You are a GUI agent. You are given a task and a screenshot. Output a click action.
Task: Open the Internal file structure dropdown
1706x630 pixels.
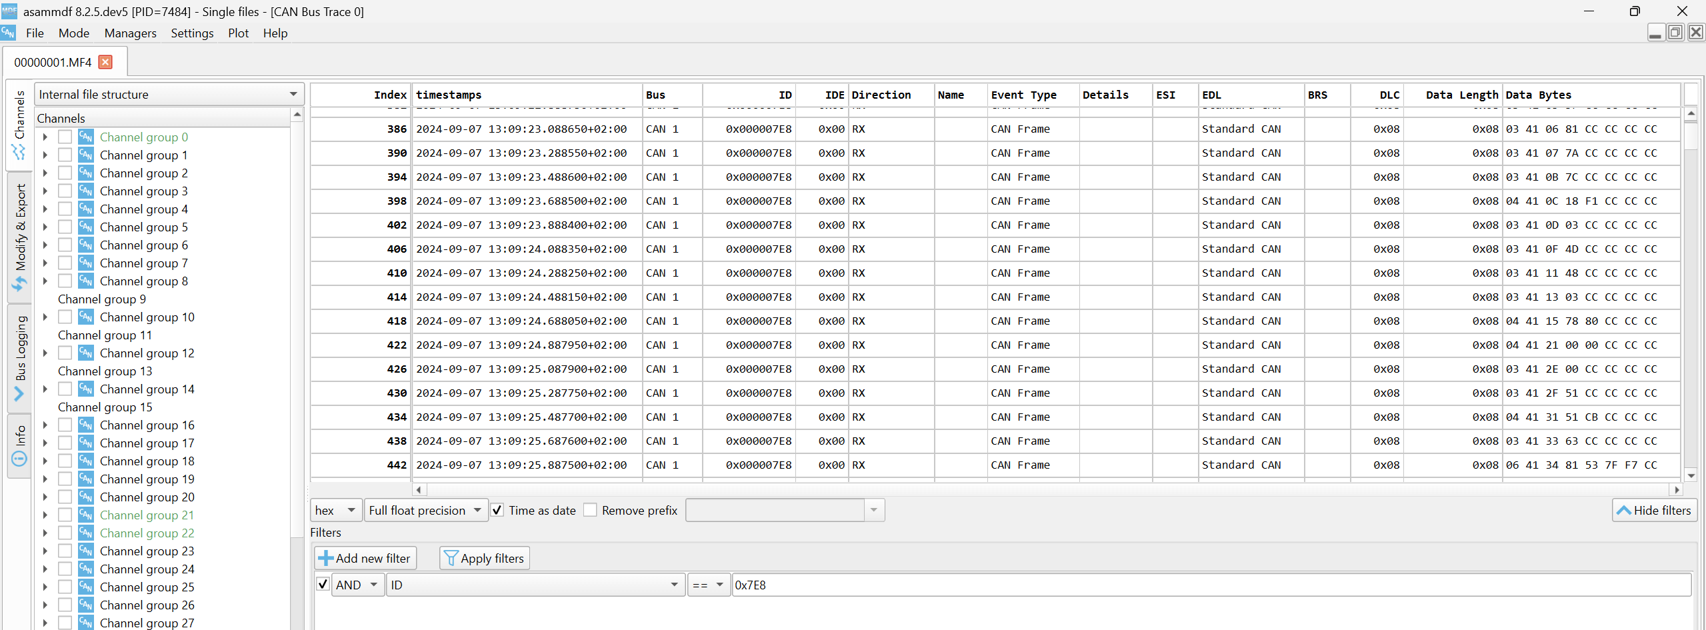169,94
